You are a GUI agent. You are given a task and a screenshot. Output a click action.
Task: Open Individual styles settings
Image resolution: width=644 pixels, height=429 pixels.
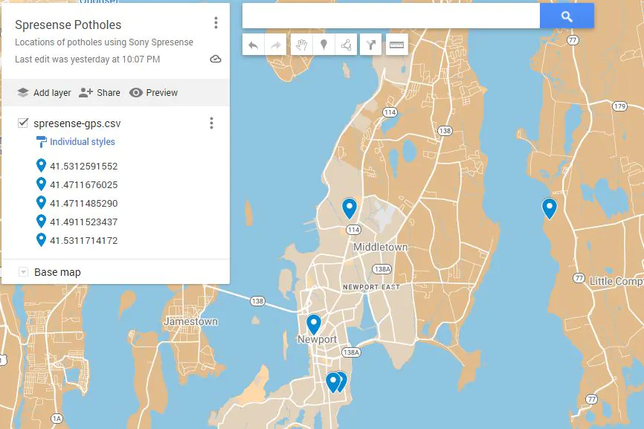[x=82, y=141]
